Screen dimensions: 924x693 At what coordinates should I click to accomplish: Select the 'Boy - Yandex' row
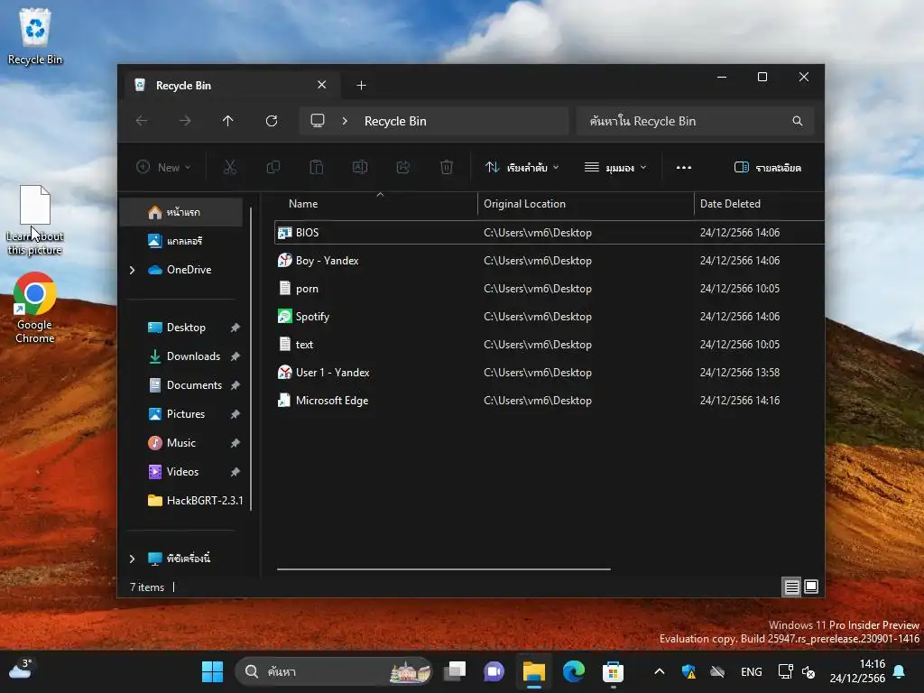tap(550, 261)
